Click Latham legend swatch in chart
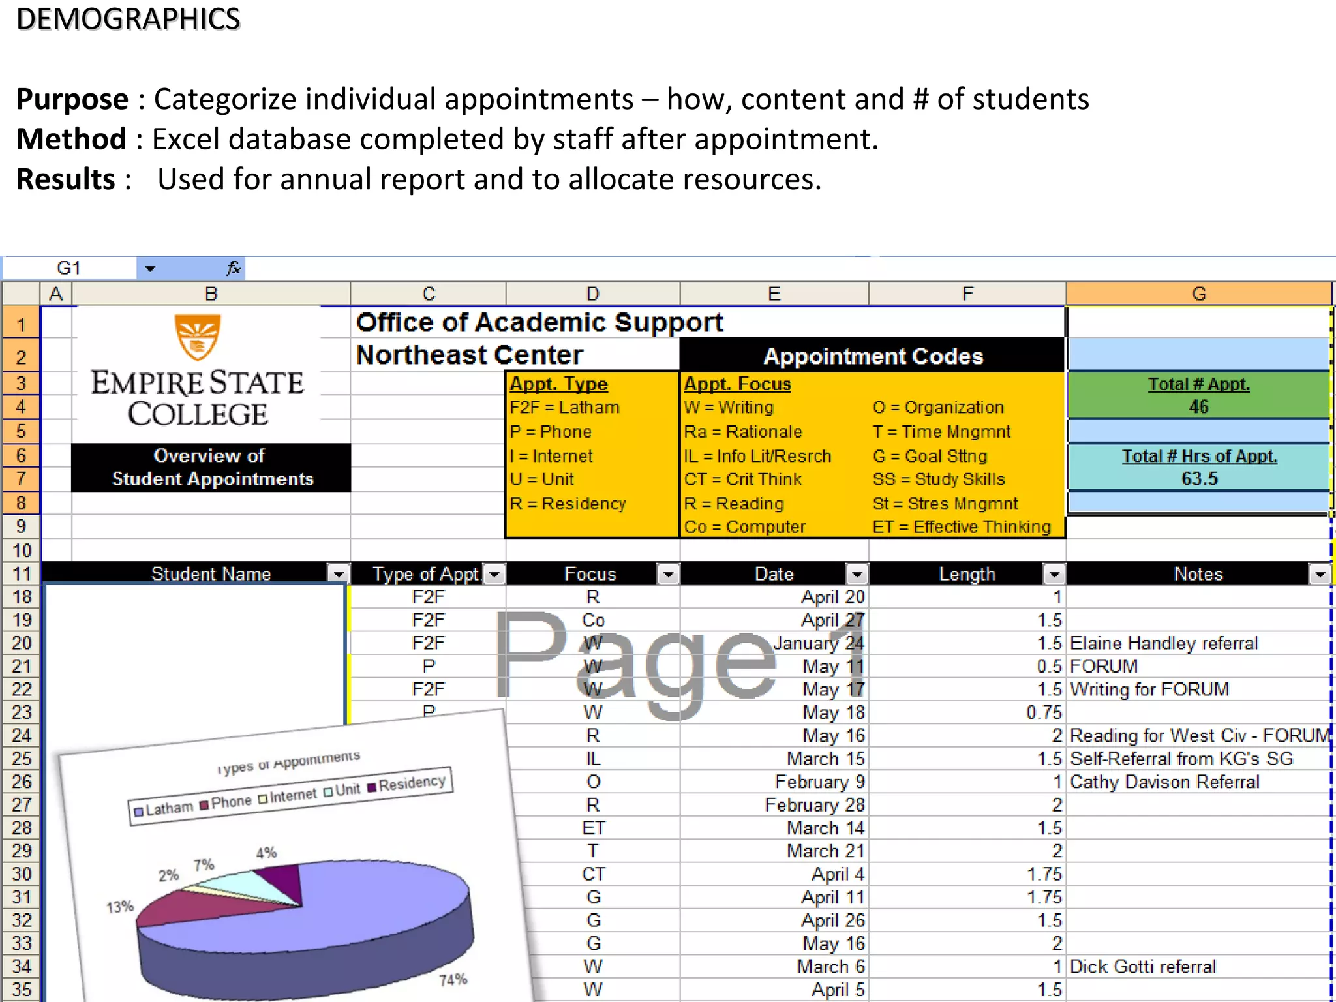Screen dimensions: 1336x1002 [x=138, y=812]
